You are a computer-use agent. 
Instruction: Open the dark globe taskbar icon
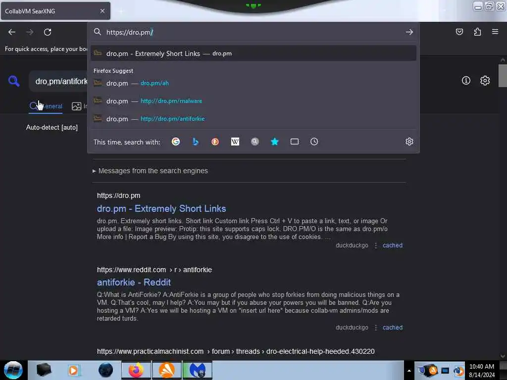point(106,370)
